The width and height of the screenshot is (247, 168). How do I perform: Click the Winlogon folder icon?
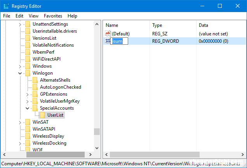tap(28, 73)
